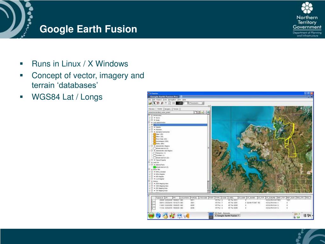325x244 pixels.
Task: Click the new blank document icon
Action: coord(196,112)
